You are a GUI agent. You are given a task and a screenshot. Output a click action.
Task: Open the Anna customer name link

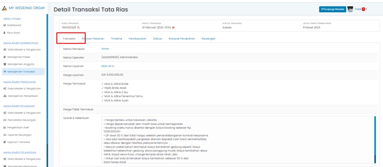[105, 49]
